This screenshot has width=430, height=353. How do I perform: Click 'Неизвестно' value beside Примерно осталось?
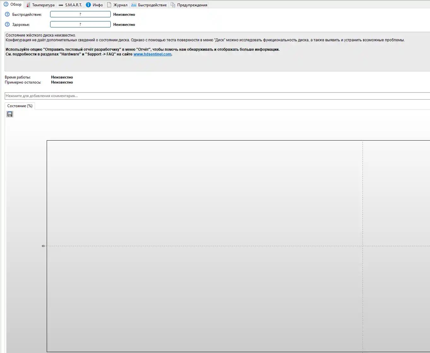(62, 82)
